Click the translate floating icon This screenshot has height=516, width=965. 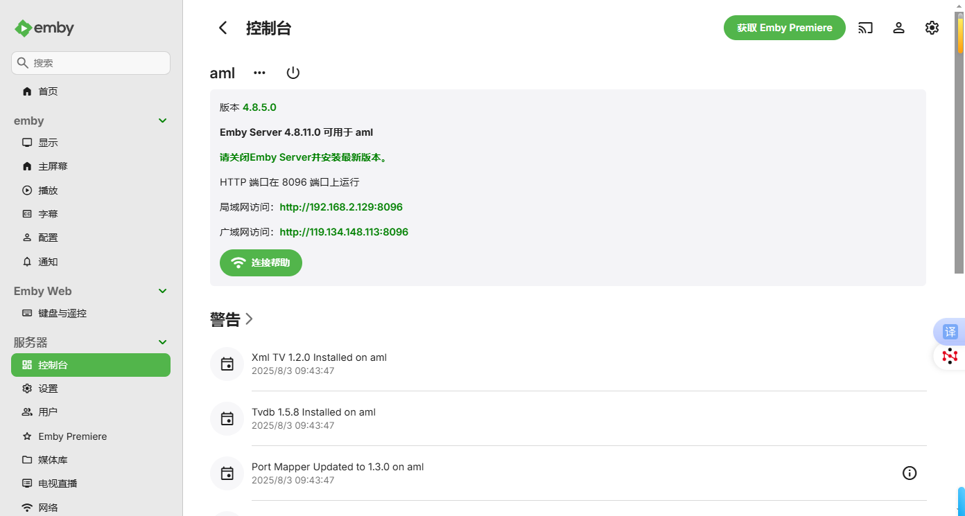tap(950, 331)
